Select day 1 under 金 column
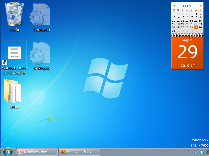This screenshot has width=209, height=156. [x=196, y=14]
